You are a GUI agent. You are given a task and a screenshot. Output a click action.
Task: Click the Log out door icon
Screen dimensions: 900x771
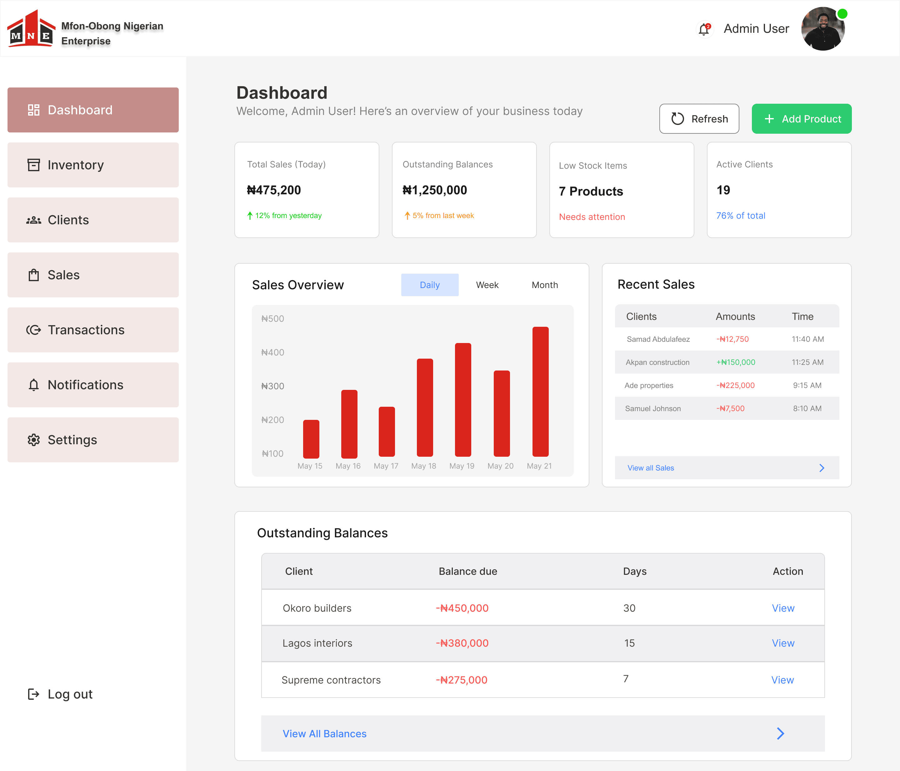pos(33,694)
